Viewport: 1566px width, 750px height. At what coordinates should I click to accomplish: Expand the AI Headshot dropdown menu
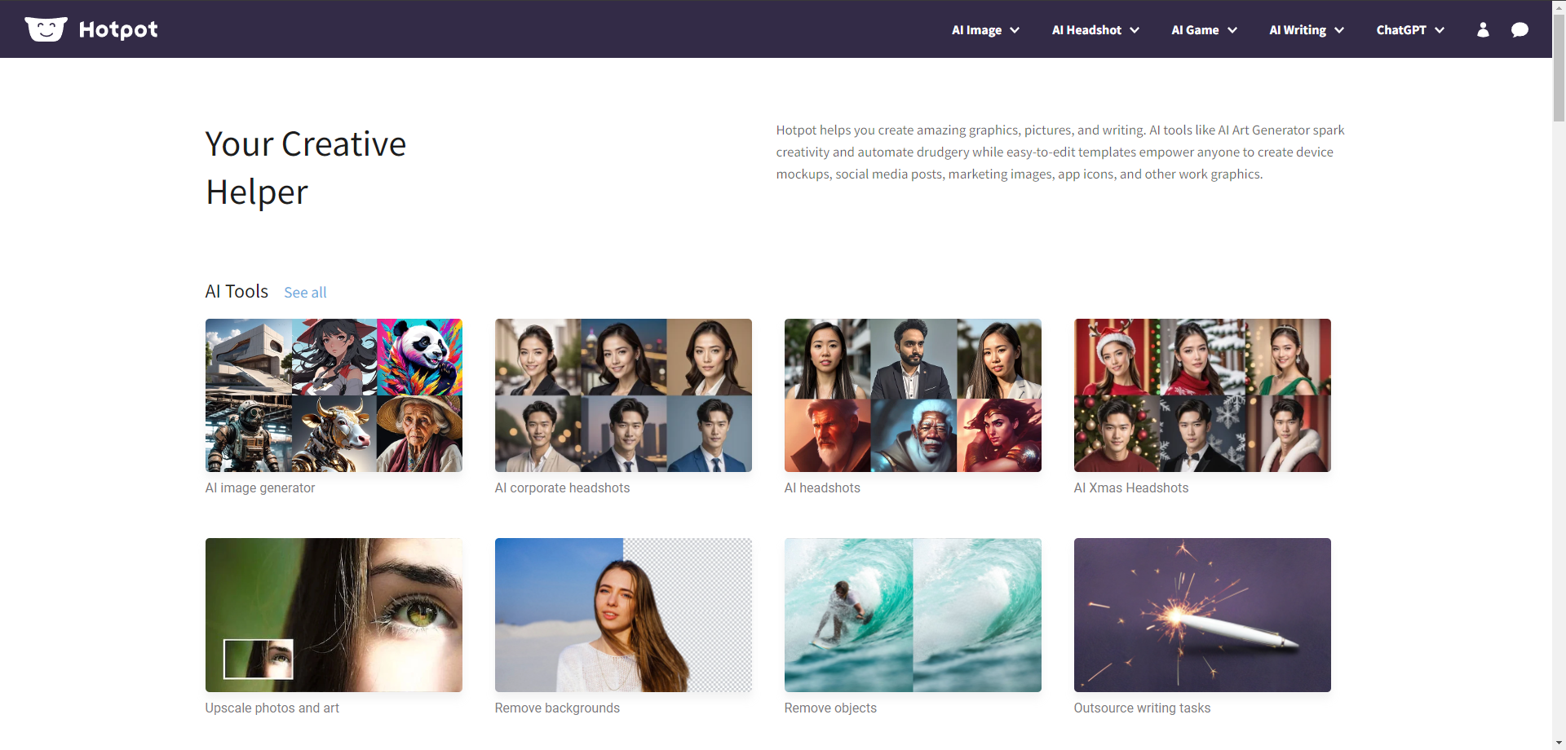[1095, 30]
